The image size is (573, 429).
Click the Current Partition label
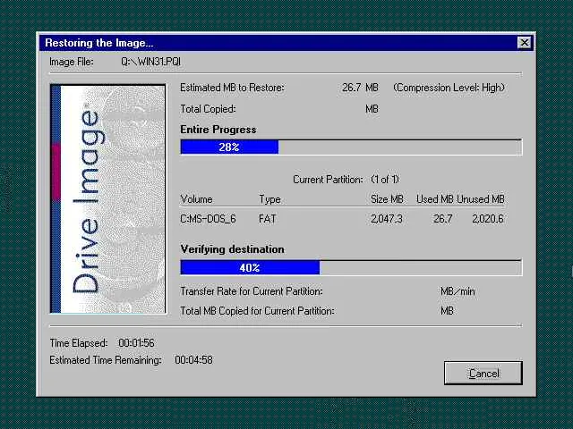pos(329,180)
